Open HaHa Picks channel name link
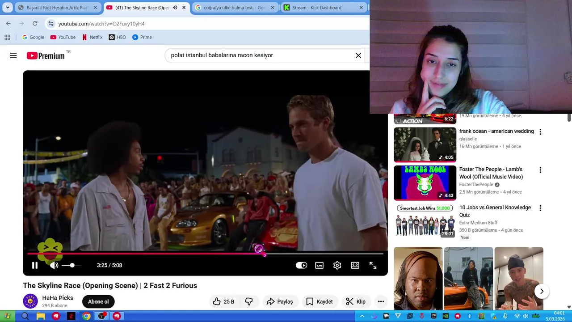 pos(58,298)
